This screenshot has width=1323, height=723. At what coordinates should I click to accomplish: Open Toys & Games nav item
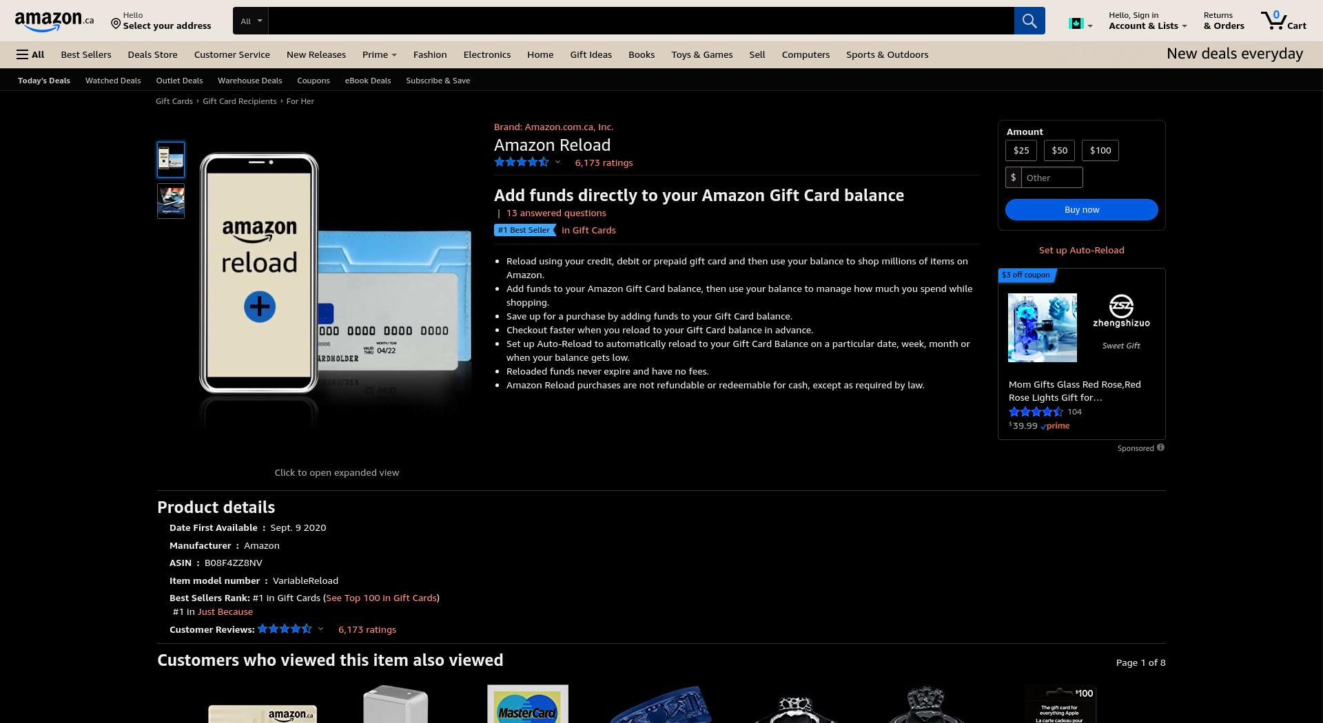pyautogui.click(x=702, y=54)
